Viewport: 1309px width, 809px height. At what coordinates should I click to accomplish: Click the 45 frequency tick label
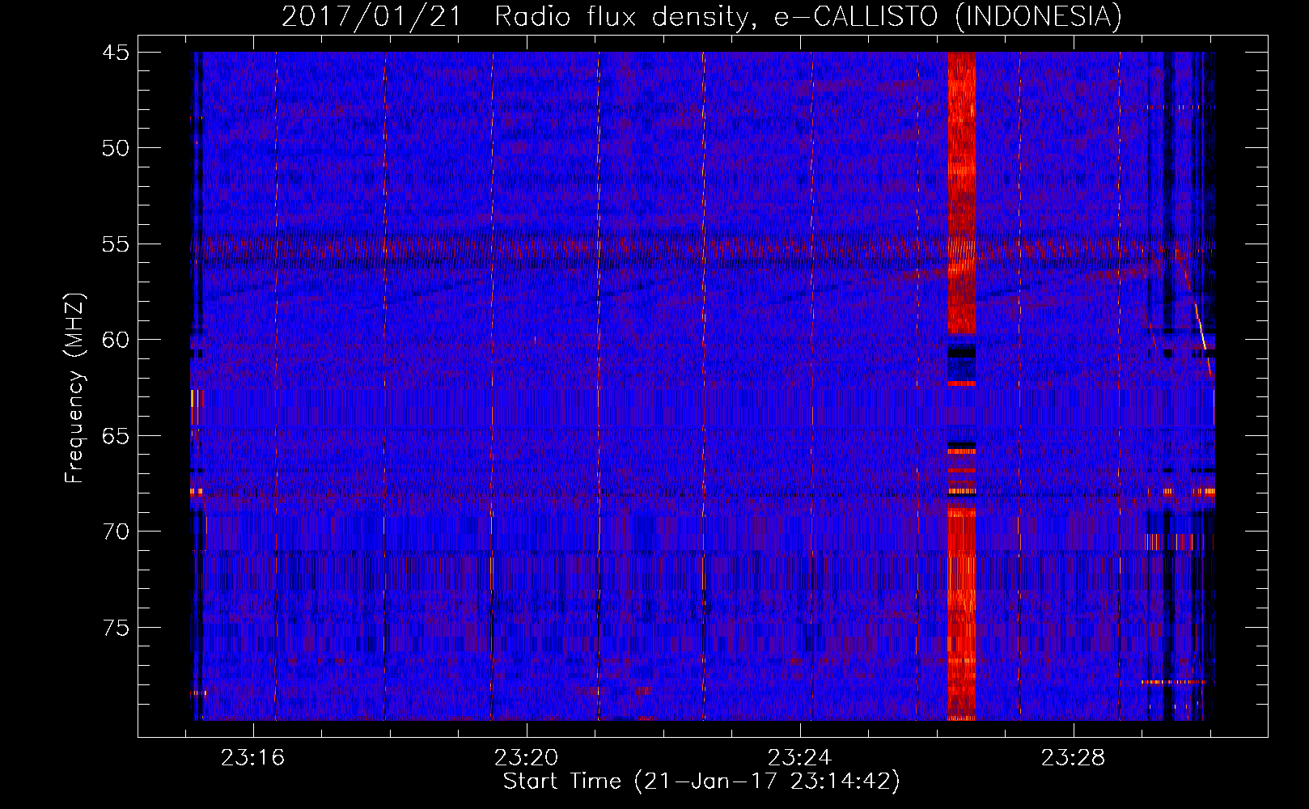point(115,53)
